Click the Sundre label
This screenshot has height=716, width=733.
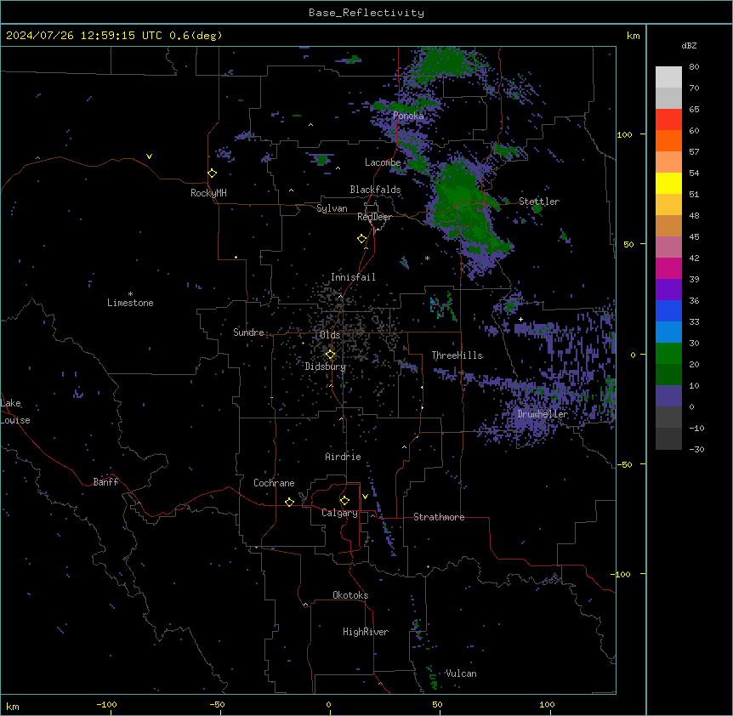point(248,332)
